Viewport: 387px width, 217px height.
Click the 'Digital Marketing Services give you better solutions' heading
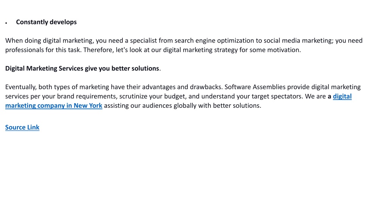[x=82, y=69]
